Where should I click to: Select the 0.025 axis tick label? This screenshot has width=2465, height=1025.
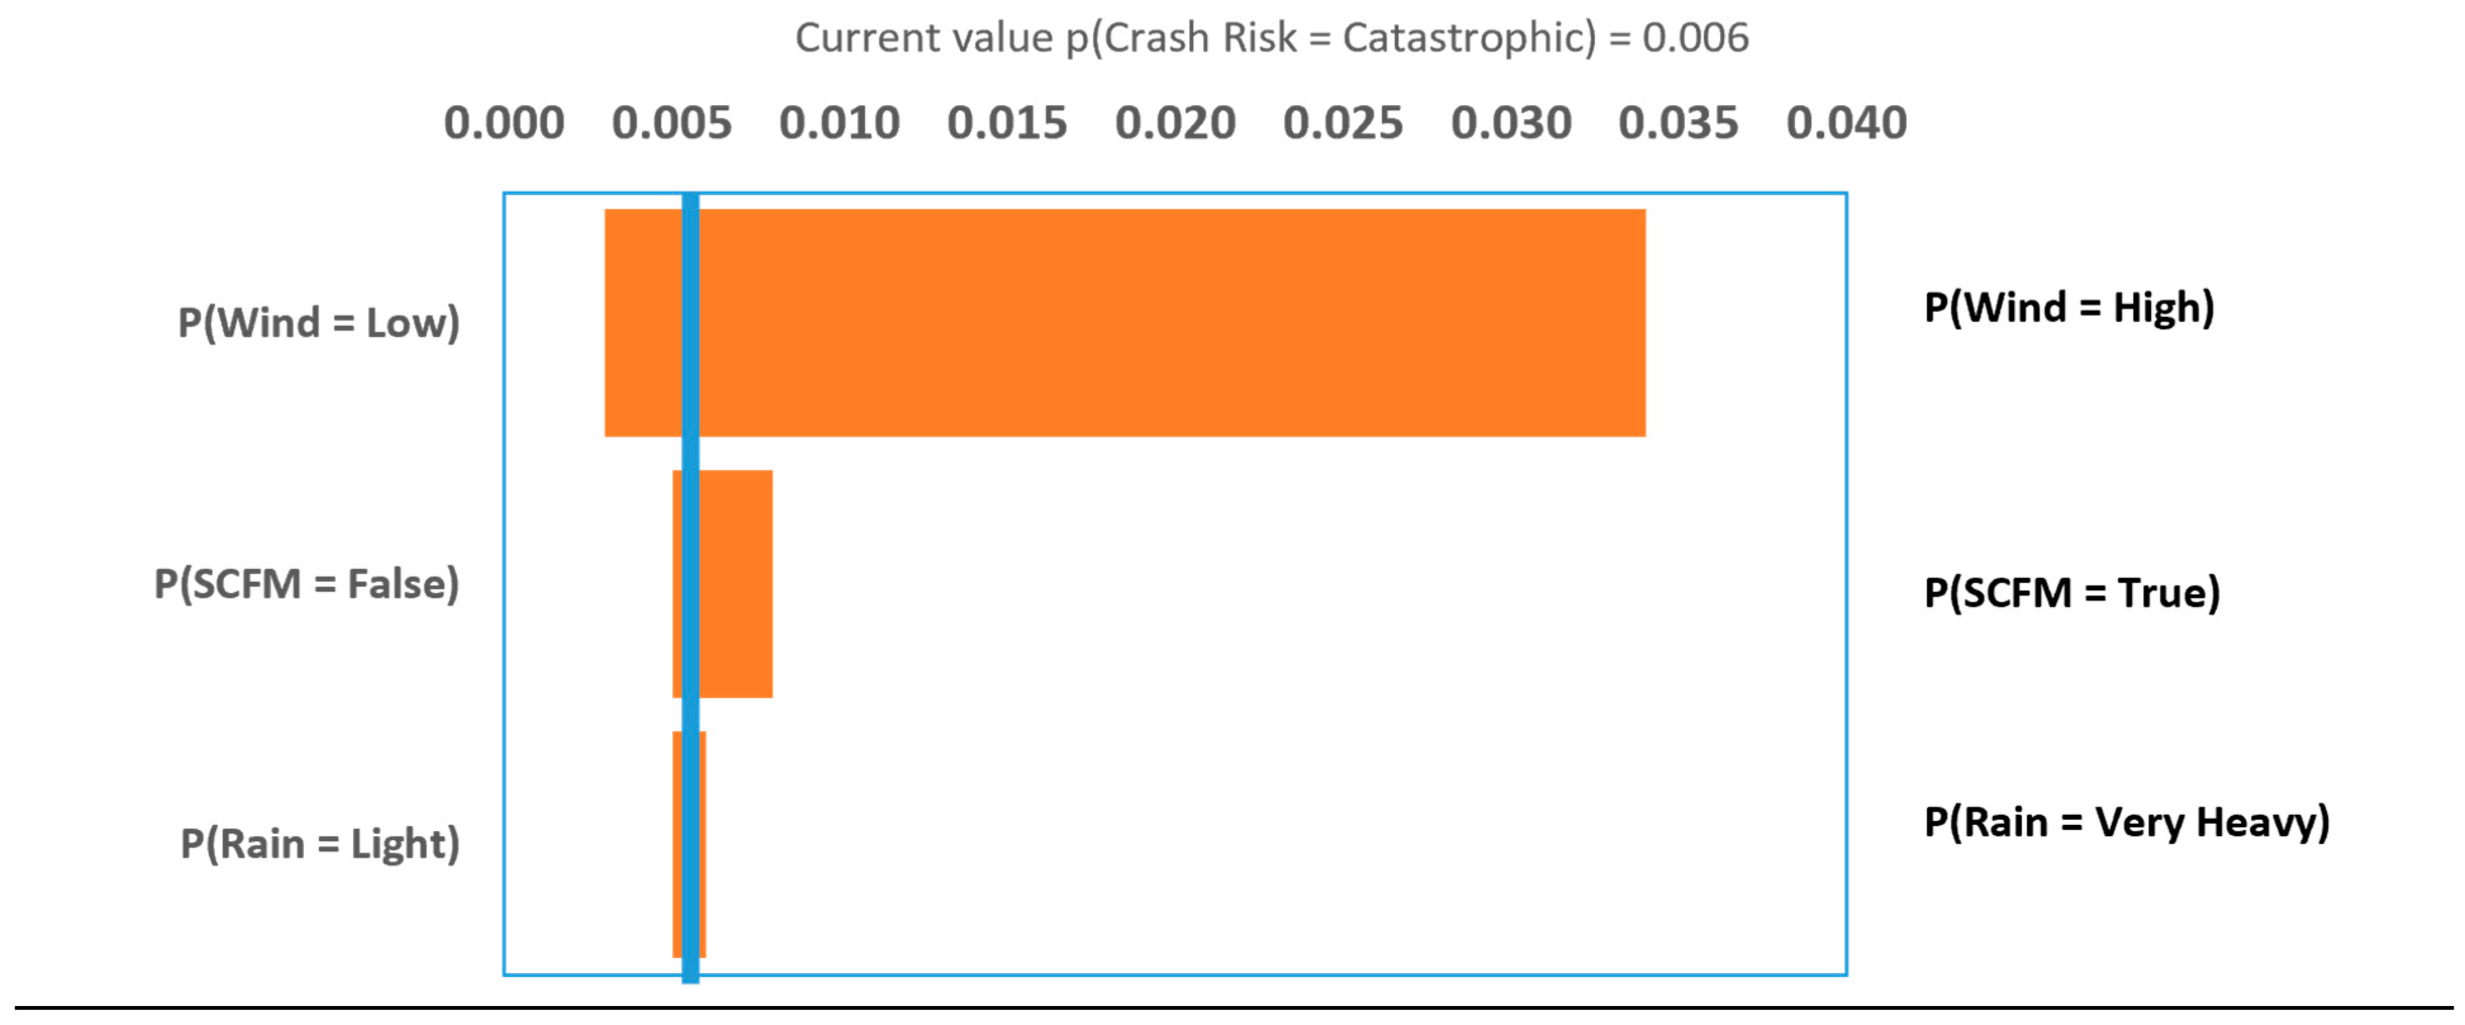tap(1342, 123)
